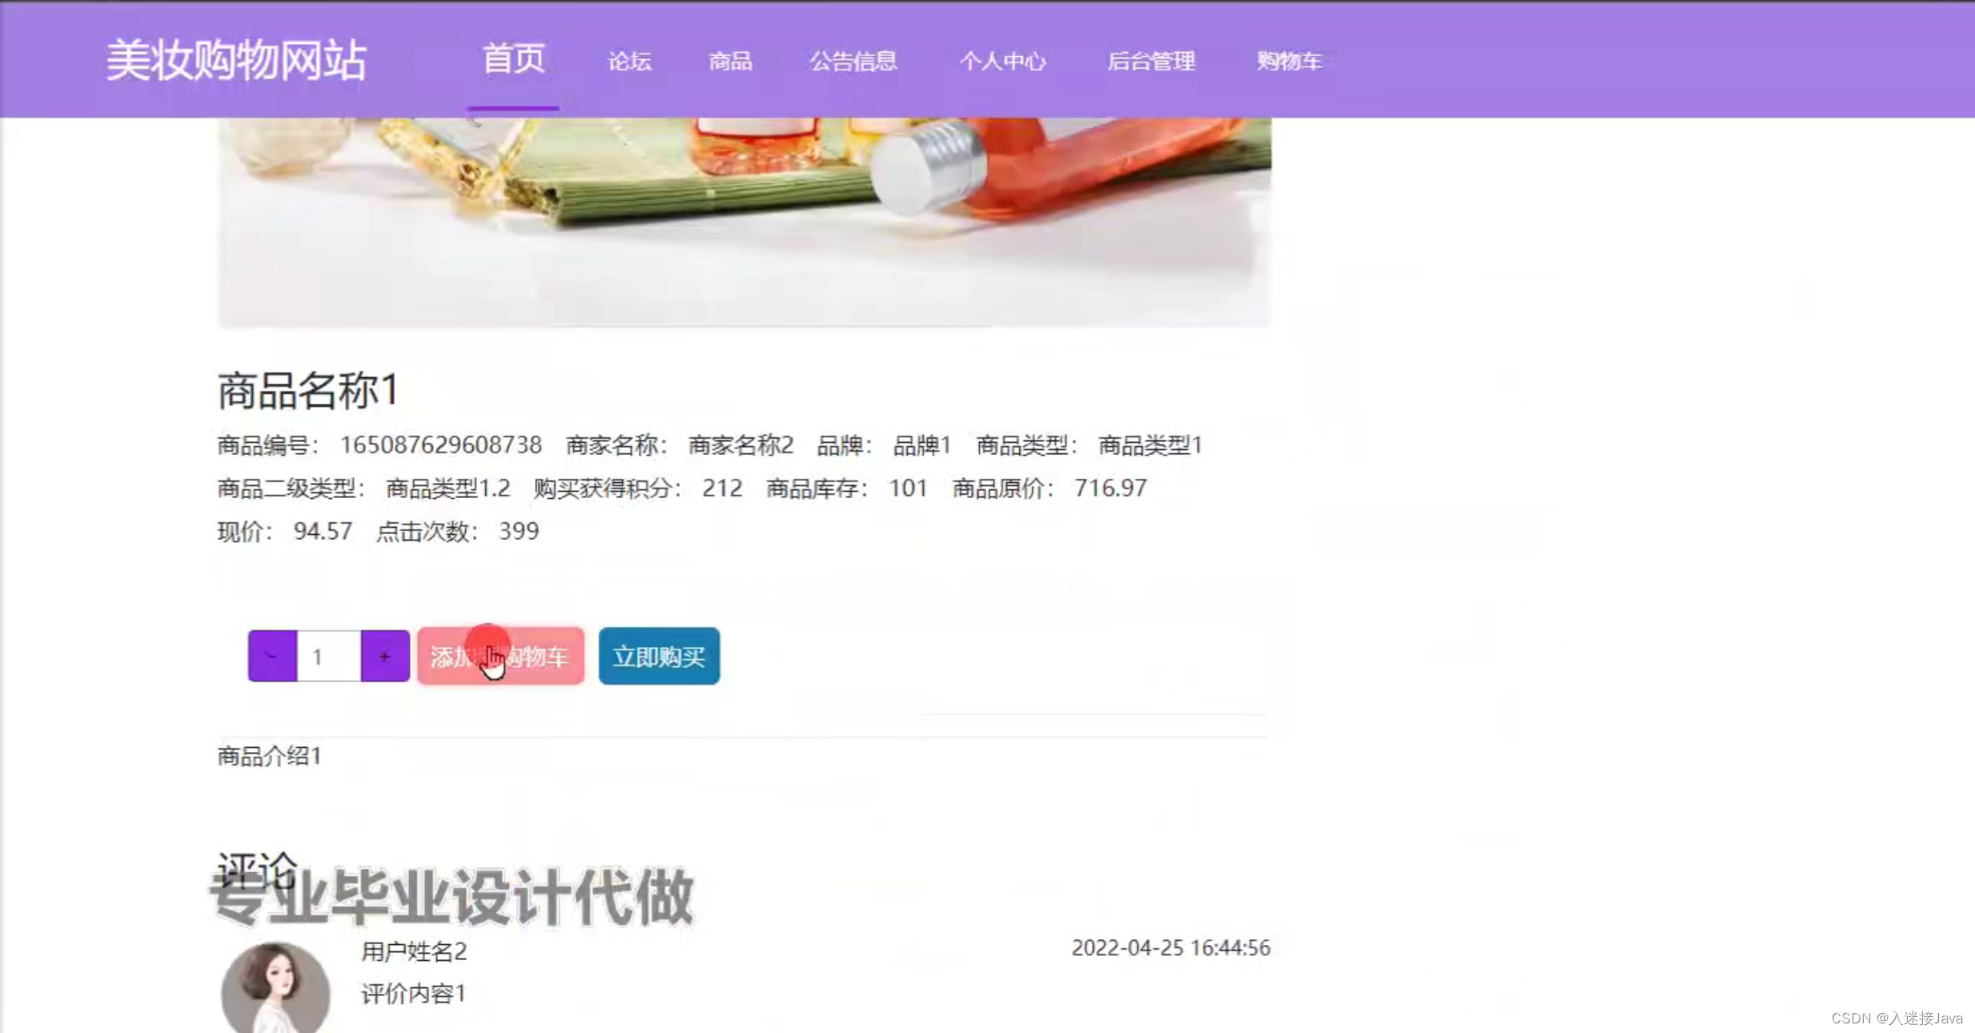The image size is (1975, 1033).
Task: Click the reviewer avatar picture
Action: [275, 988]
